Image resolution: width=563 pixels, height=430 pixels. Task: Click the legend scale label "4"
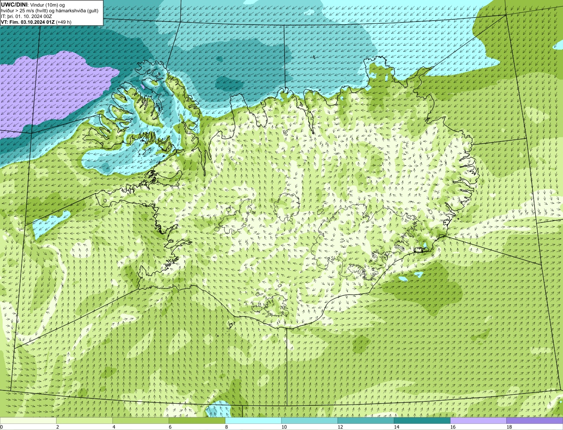(x=114, y=427)
